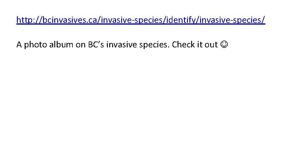The height and width of the screenshot is (160, 285).
Task: Click the trailing "invasive-species/" at URL end
Action: 232,20
